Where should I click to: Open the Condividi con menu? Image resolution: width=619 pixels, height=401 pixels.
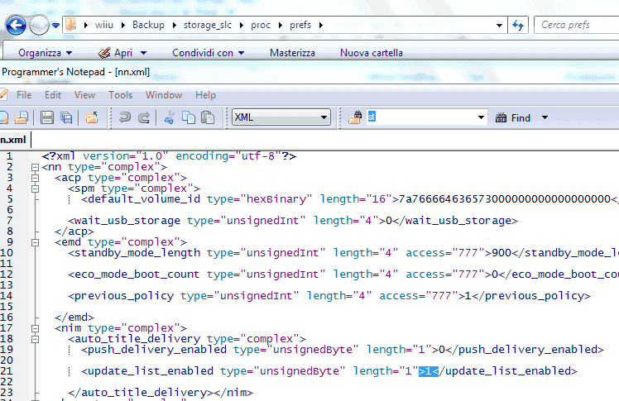208,53
